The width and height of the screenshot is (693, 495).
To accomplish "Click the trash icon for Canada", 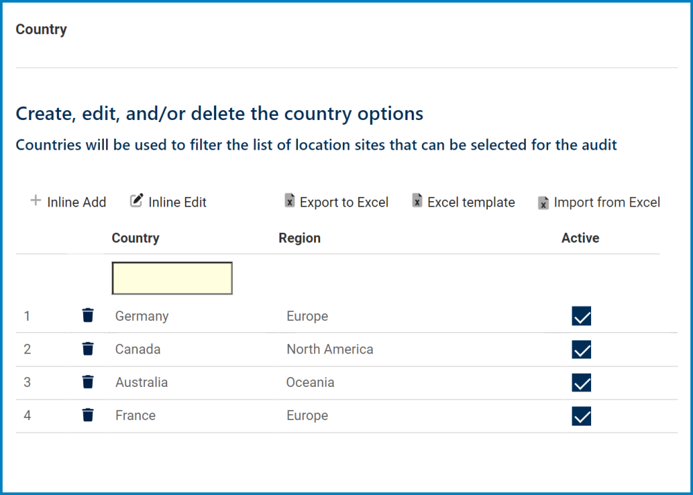I will click(x=88, y=349).
